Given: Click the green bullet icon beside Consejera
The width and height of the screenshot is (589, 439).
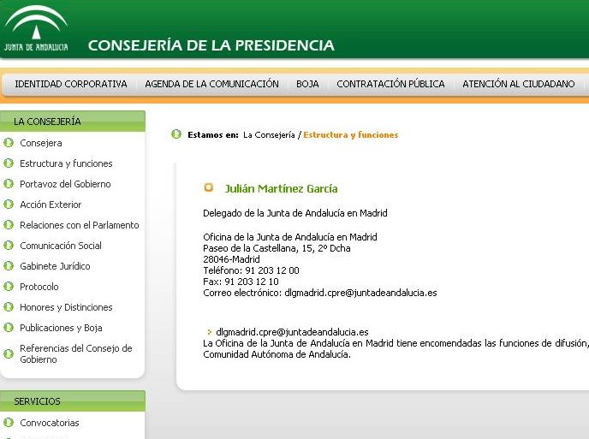Looking at the screenshot, I should tap(9, 143).
